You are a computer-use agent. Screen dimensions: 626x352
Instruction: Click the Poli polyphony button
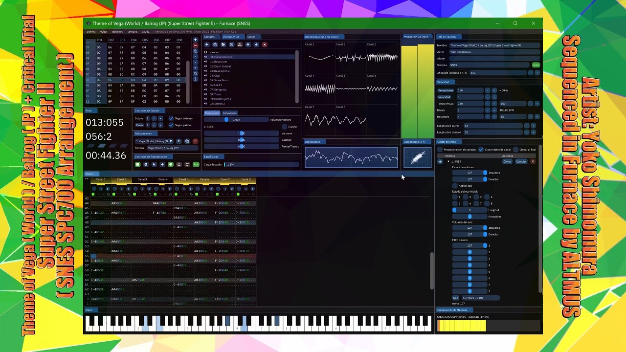[196, 164]
